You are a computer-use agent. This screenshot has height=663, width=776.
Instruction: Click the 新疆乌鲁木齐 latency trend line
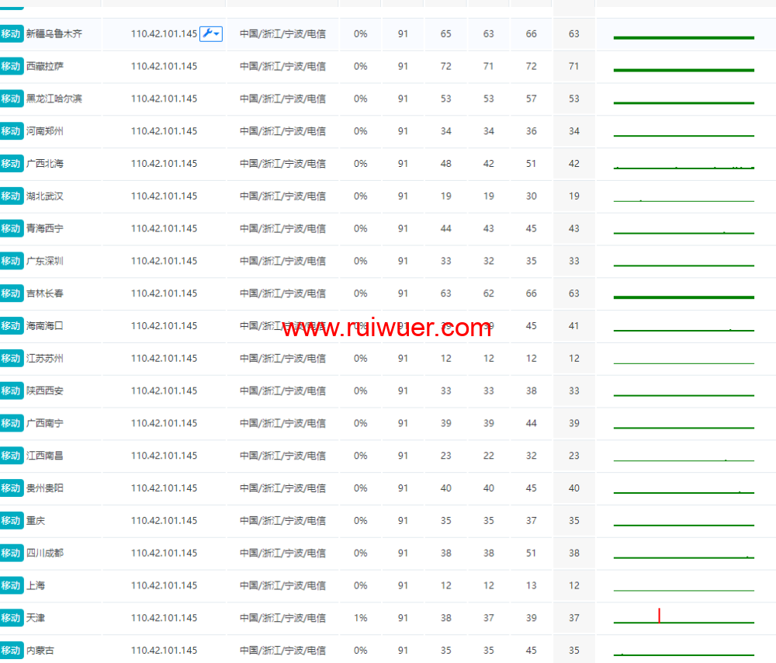click(684, 37)
